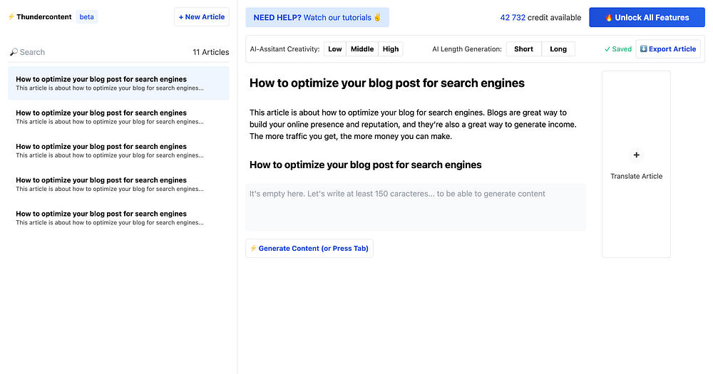Click the empty content text area
713x374 pixels.
click(x=416, y=207)
